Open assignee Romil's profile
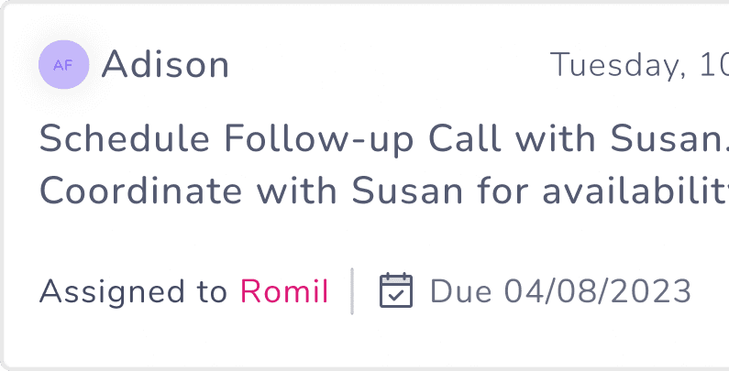 [x=284, y=291]
